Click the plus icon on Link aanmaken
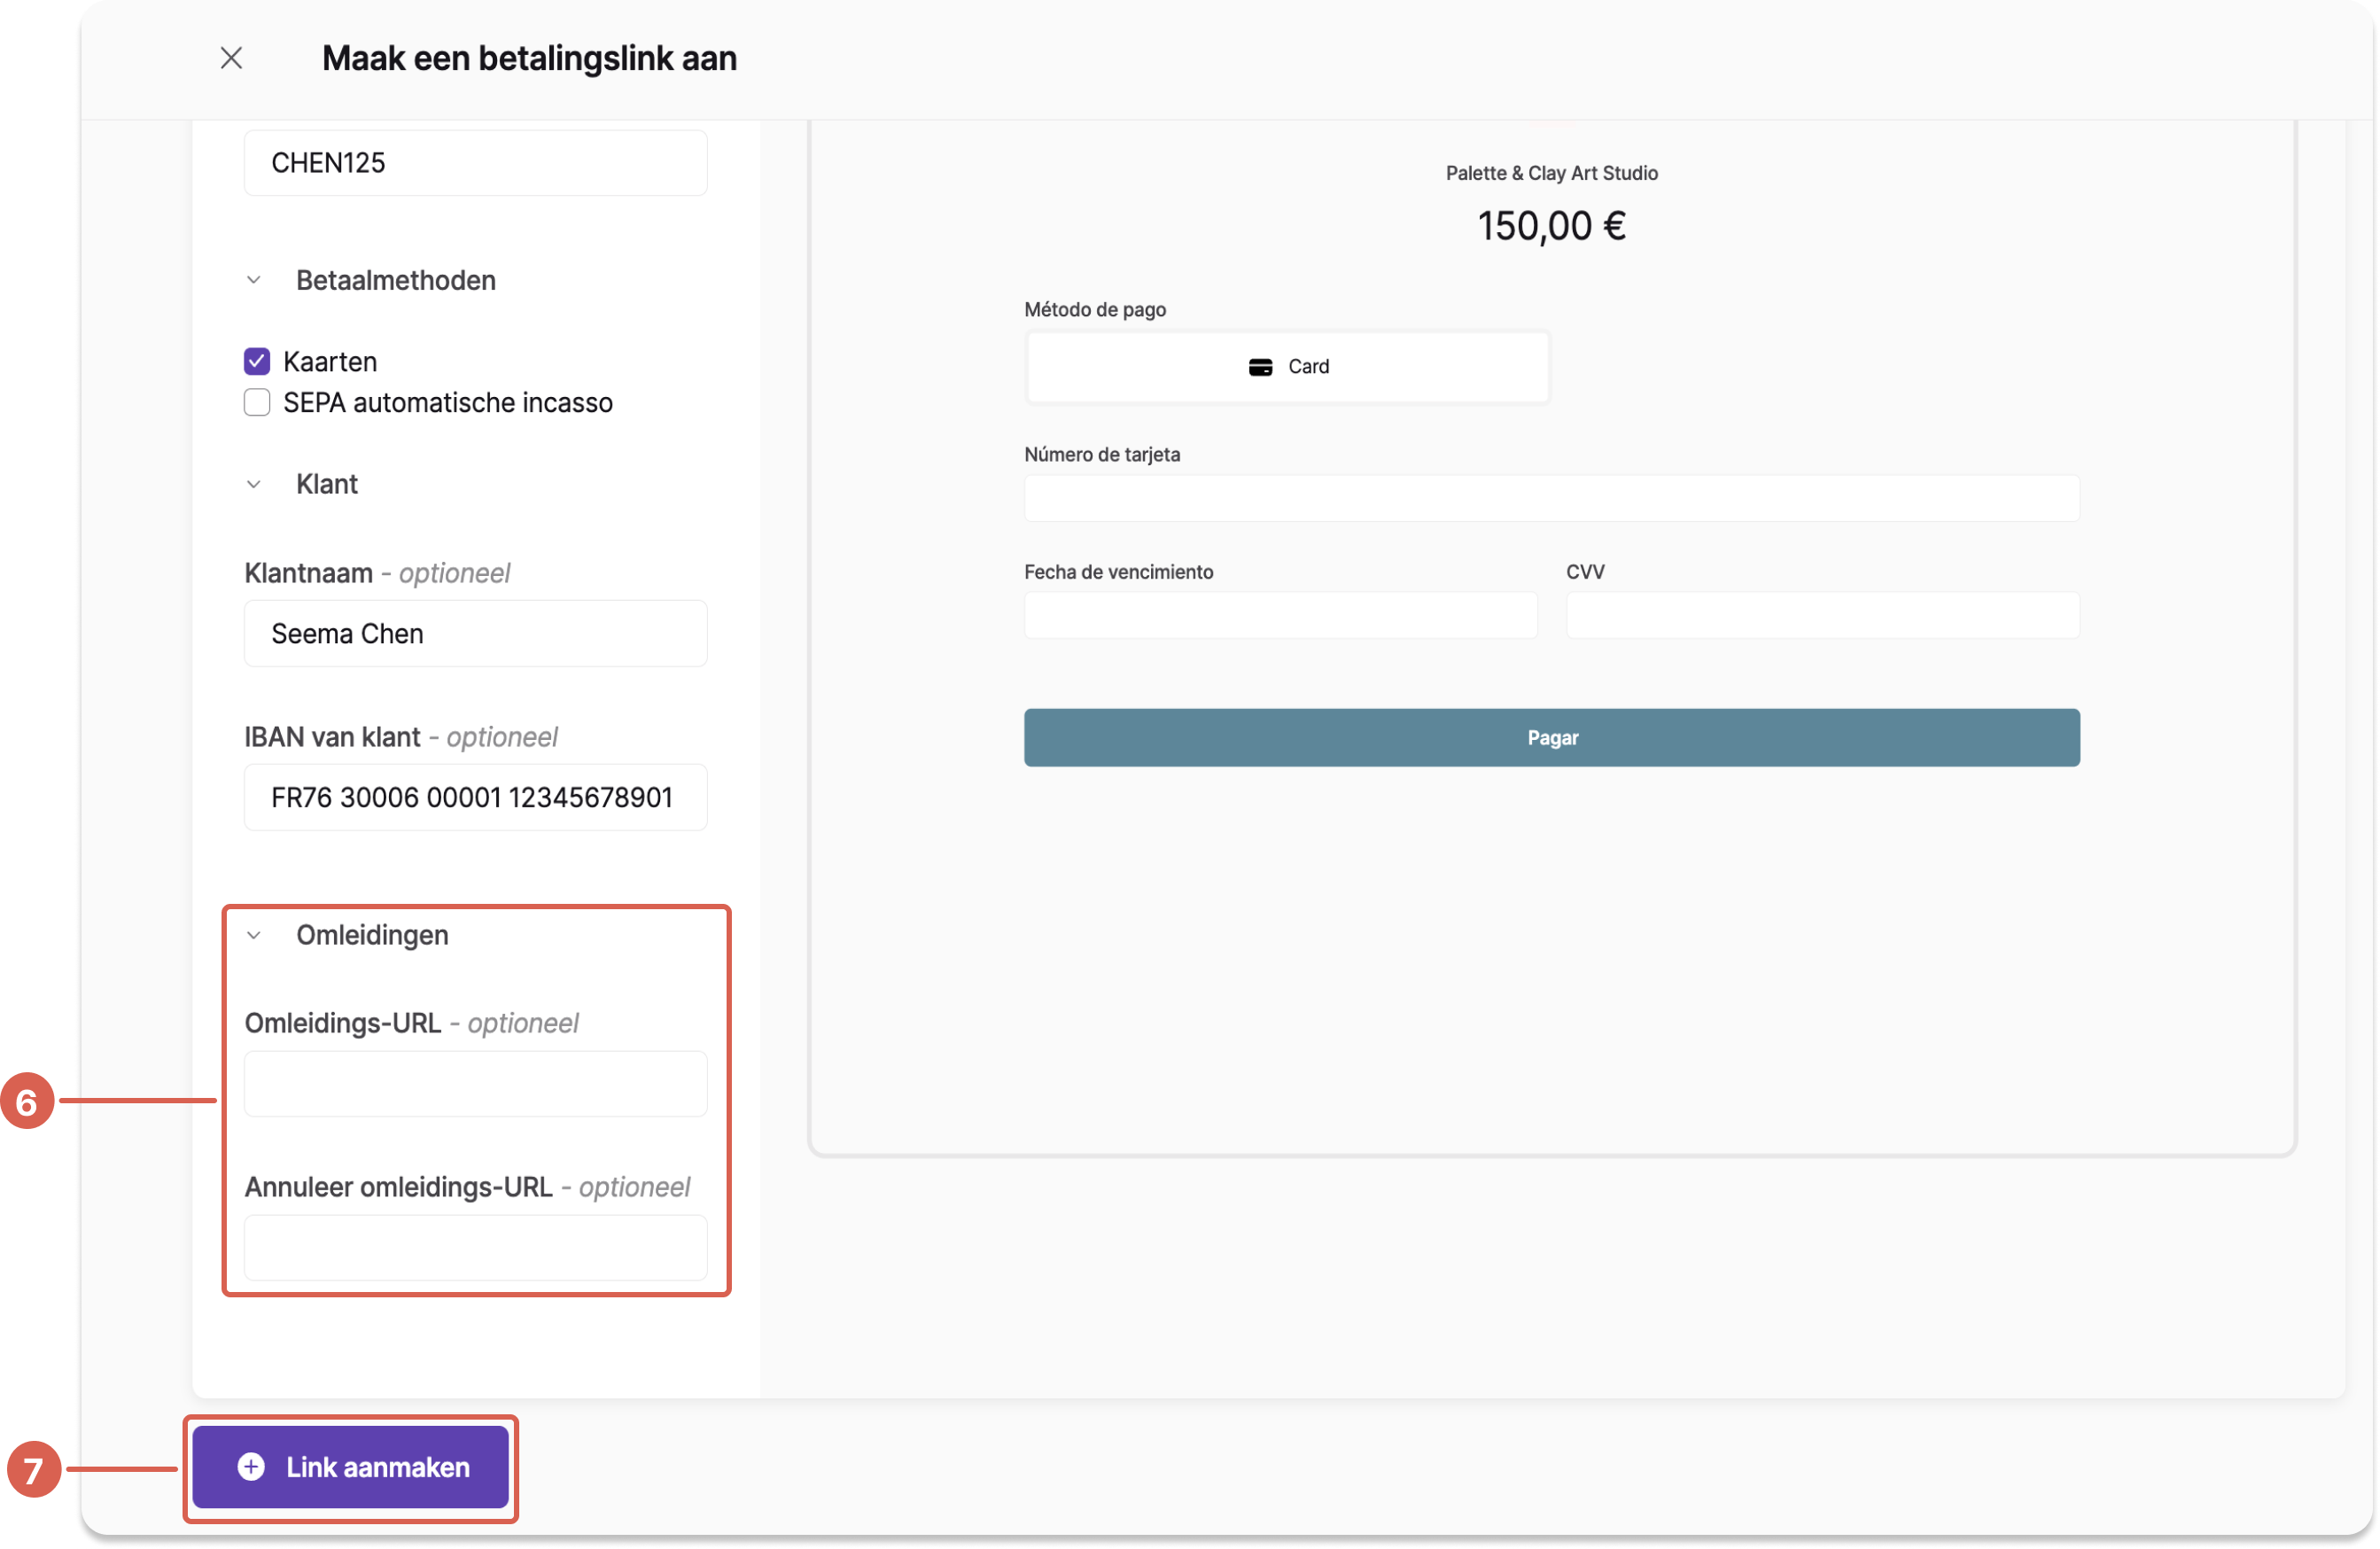 251,1467
